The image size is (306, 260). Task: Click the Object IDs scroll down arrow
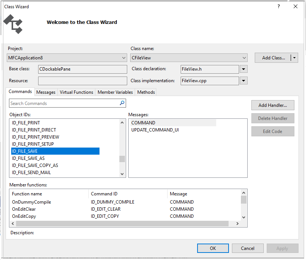[x=122, y=174]
